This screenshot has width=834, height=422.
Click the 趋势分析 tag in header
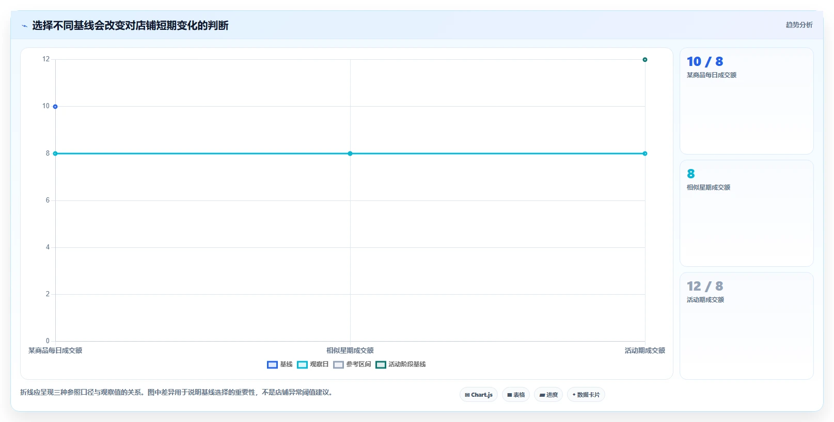click(x=799, y=25)
